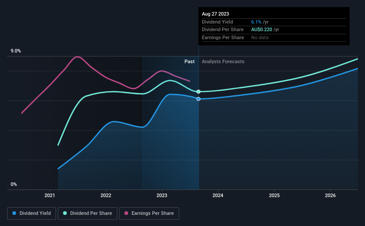Click the 2023 x-axis label

pos(162,195)
